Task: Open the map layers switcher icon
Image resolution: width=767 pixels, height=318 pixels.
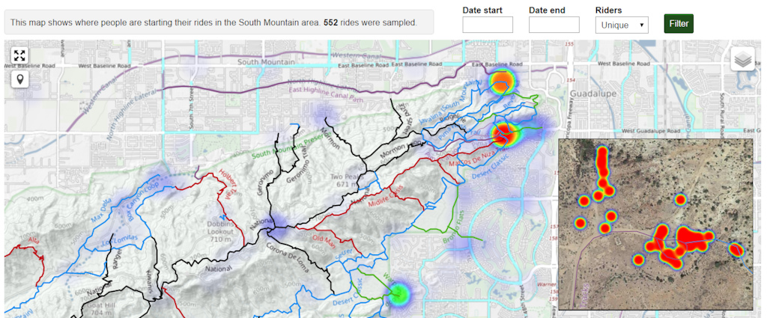Action: [x=743, y=60]
